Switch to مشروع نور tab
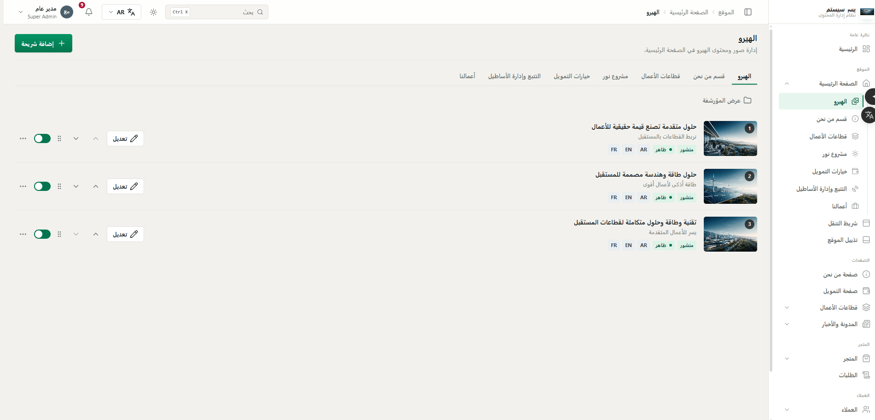 click(x=615, y=76)
